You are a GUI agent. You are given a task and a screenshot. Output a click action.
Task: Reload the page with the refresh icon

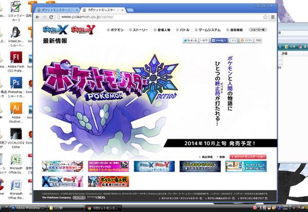click(51, 17)
